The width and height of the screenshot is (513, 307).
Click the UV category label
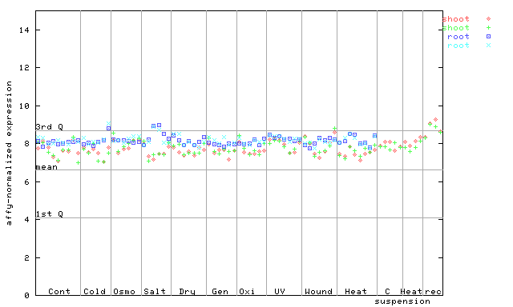[x=280, y=291]
